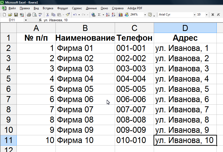Click the formula bar text ул. Иванова, 10

[55, 20]
